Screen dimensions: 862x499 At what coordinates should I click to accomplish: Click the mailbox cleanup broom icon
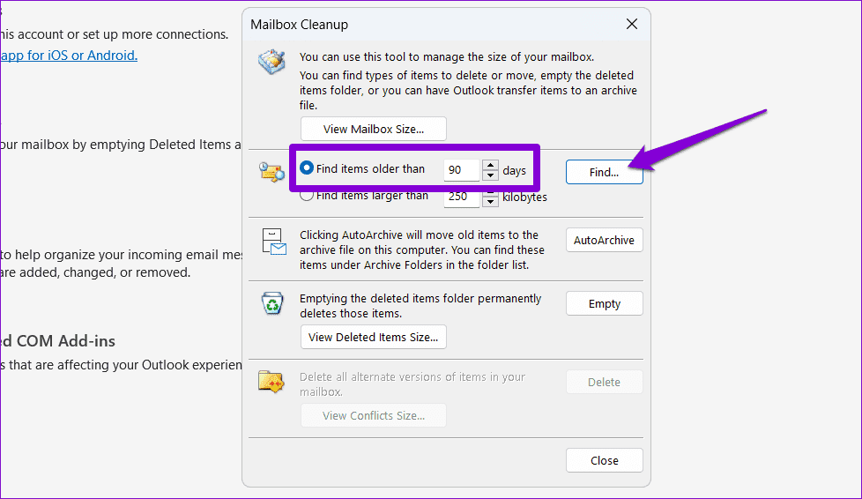(x=272, y=62)
